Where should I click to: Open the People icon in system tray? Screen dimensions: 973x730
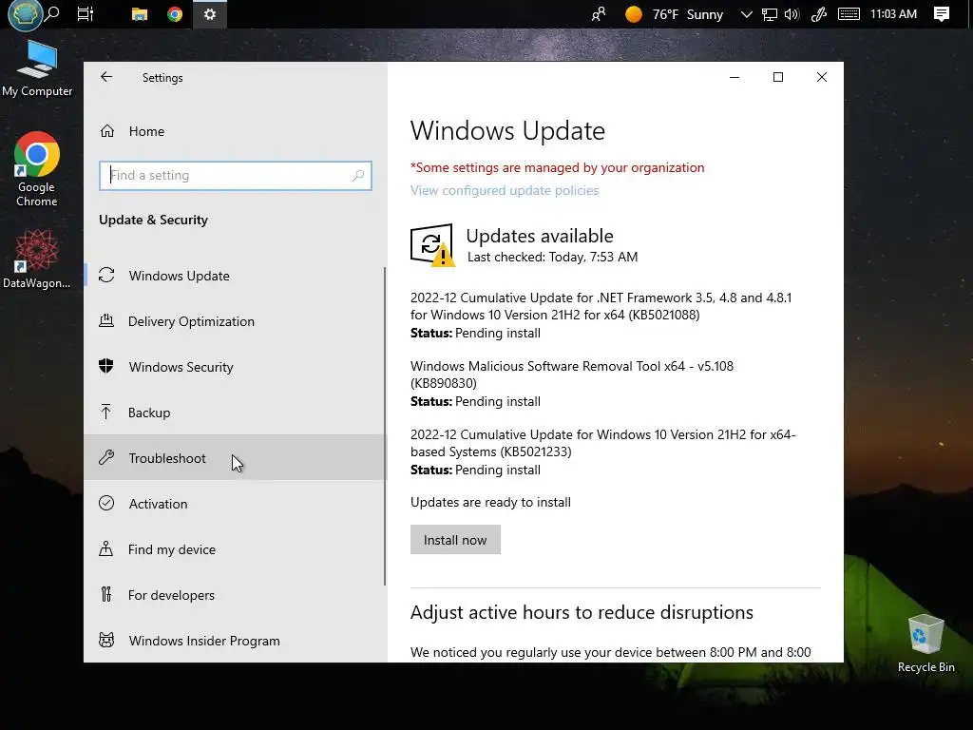click(x=599, y=13)
